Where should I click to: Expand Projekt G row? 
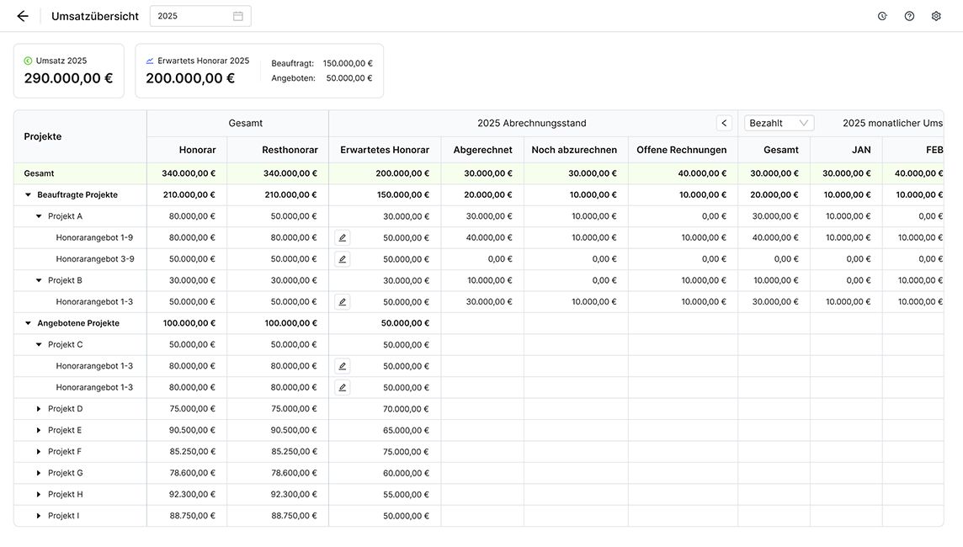pyautogui.click(x=39, y=473)
